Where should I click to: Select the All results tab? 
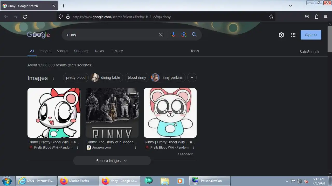(x=32, y=51)
